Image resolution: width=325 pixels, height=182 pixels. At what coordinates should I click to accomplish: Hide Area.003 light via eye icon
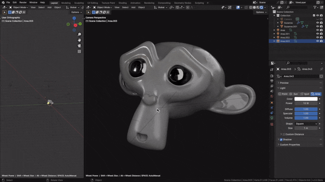tap(317, 41)
